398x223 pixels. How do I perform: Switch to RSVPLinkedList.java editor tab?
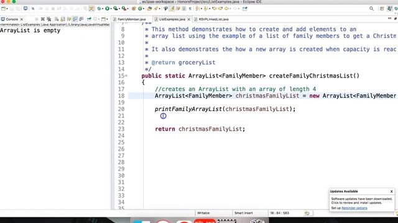point(211,19)
